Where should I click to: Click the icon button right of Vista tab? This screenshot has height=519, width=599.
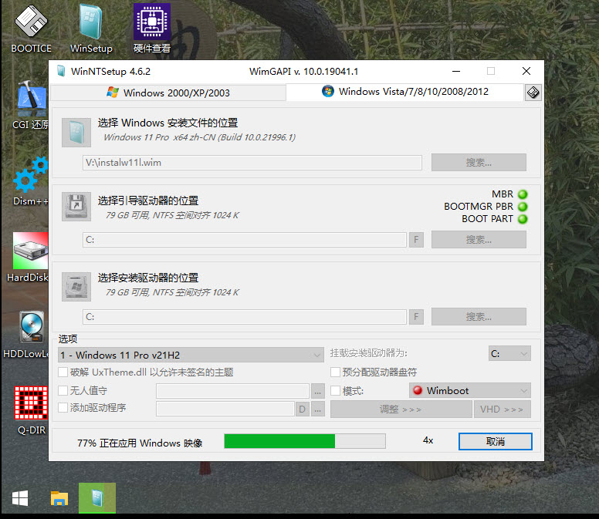[533, 93]
